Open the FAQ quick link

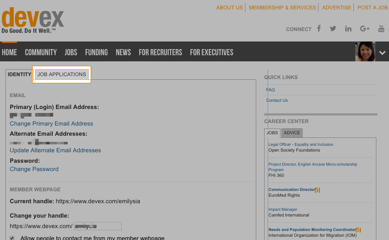click(x=270, y=90)
